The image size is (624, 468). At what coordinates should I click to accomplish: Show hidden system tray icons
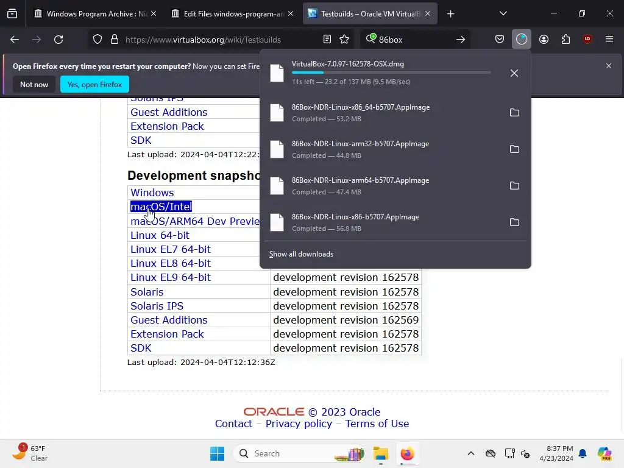[x=471, y=453]
